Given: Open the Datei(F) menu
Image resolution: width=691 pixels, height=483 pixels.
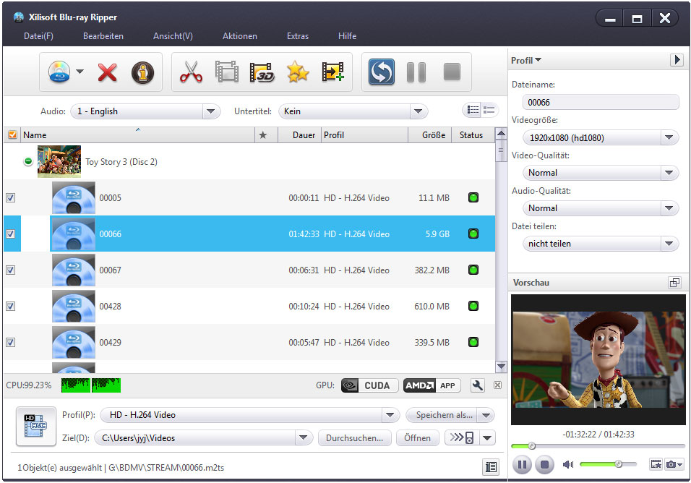Looking at the screenshot, I should 38,36.
